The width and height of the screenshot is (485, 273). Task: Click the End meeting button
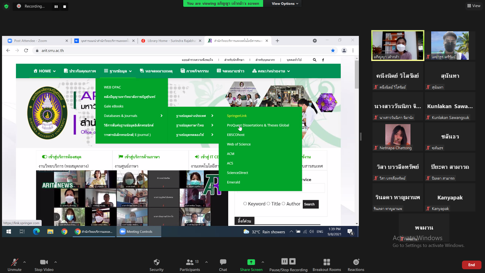pos(471,265)
